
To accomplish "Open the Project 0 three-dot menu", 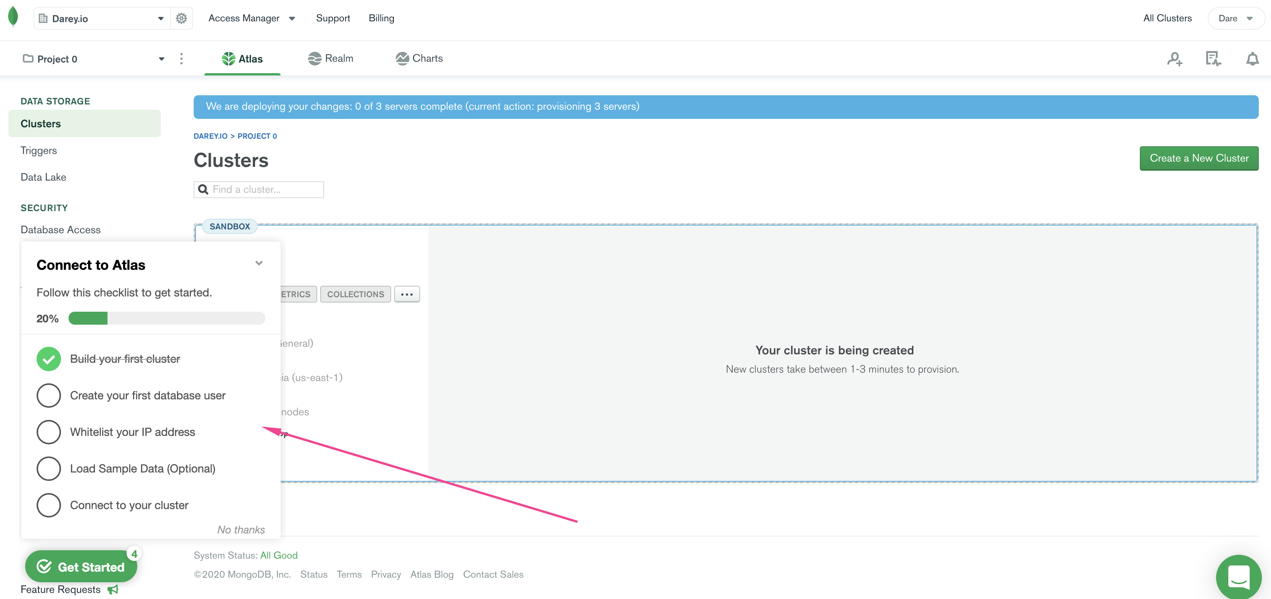I will tap(181, 58).
